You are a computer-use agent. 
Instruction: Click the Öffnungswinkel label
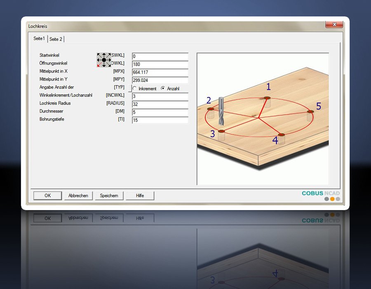(53, 63)
